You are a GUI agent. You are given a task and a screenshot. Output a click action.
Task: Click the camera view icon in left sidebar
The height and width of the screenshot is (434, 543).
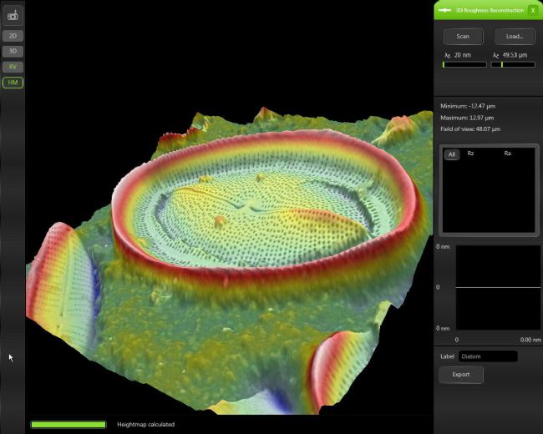(13, 16)
